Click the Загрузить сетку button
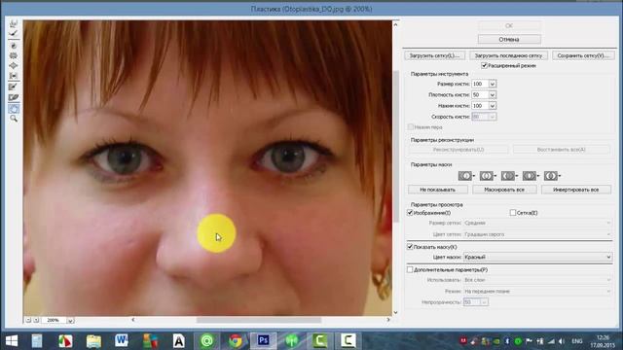Image resolution: width=623 pixels, height=350 pixels. [434, 55]
